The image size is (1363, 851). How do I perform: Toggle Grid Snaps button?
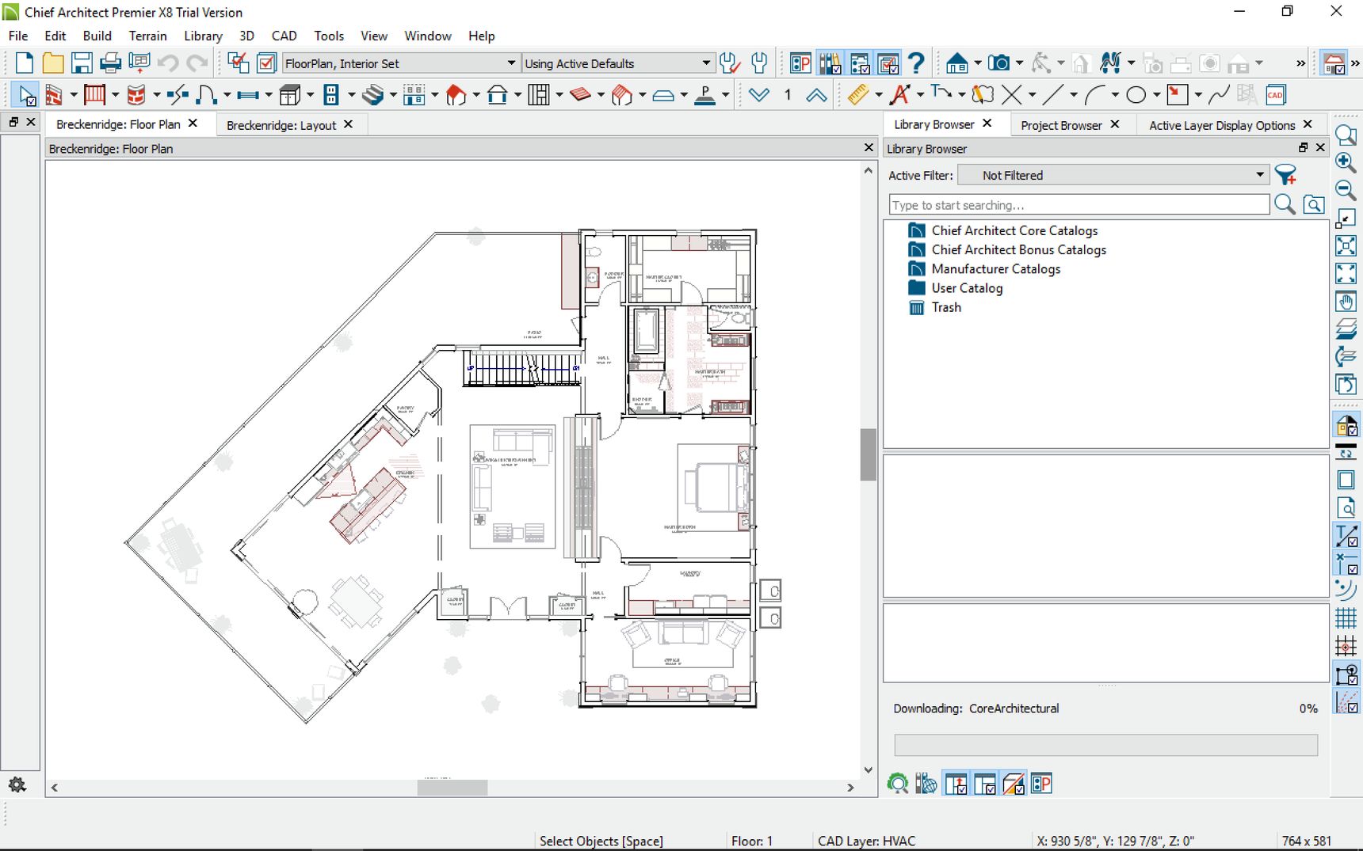tap(1346, 646)
